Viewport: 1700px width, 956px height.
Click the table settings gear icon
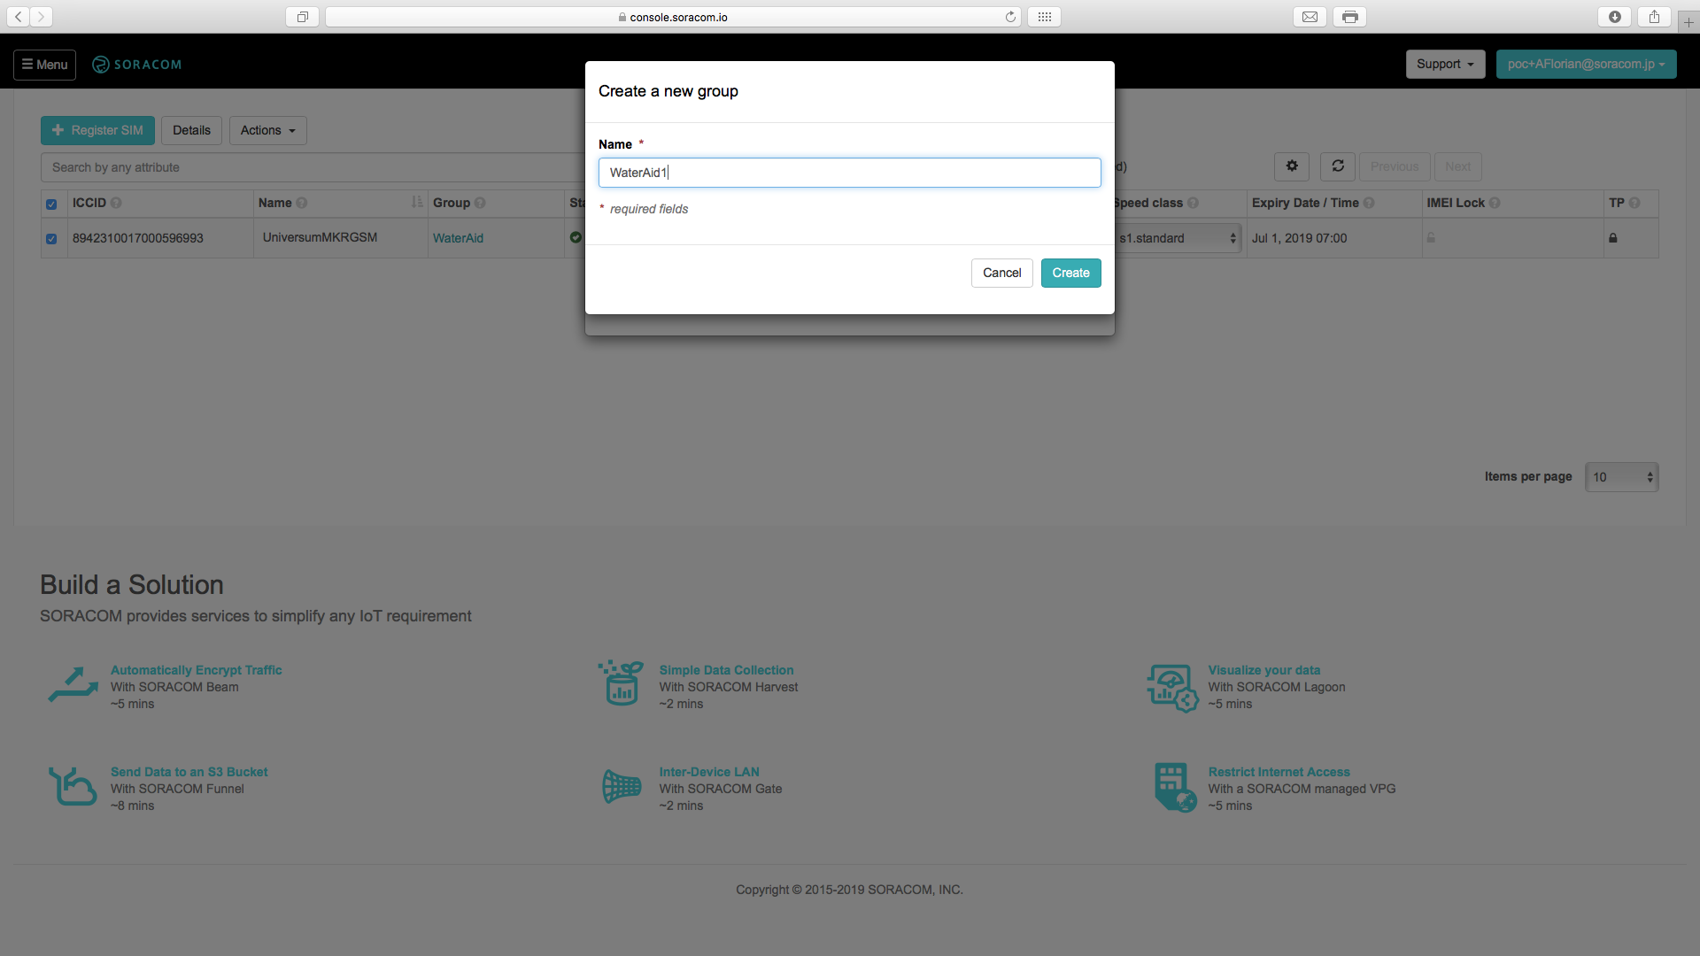[x=1292, y=166]
